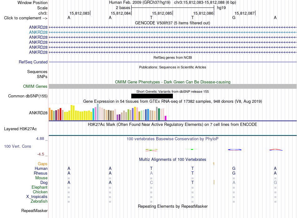This screenshot has width=297, height=218.
Task: Select the Elephant species row label
Action: click(40, 187)
